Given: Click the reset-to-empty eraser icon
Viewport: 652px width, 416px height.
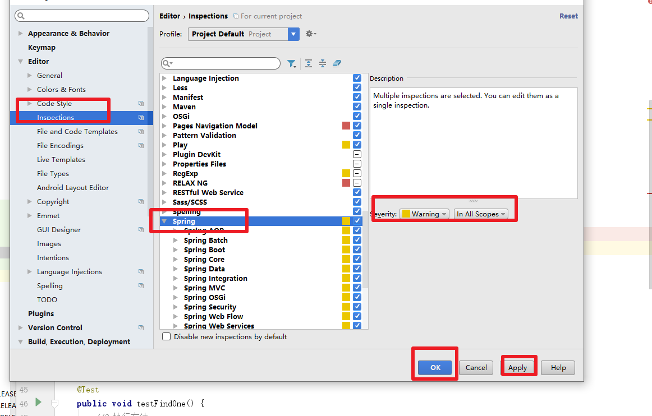Looking at the screenshot, I should coord(337,63).
